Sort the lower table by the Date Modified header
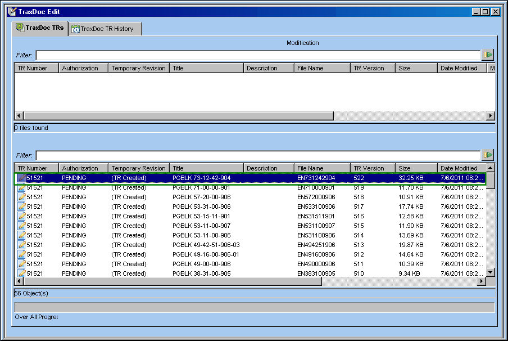The width and height of the screenshot is (508, 341). [x=462, y=168]
